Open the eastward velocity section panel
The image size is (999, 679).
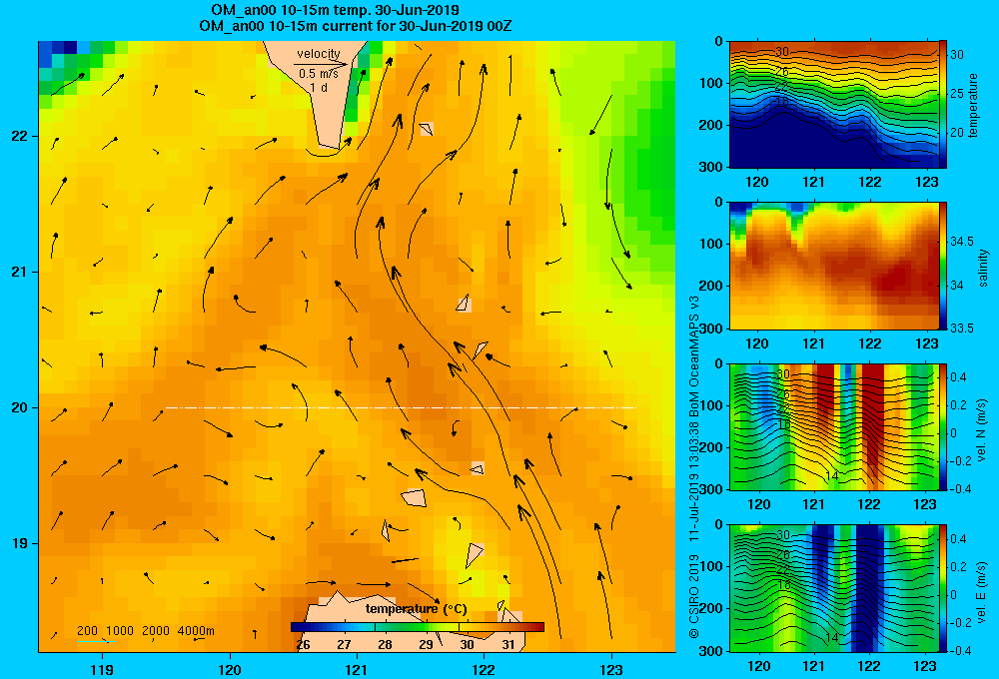click(834, 588)
